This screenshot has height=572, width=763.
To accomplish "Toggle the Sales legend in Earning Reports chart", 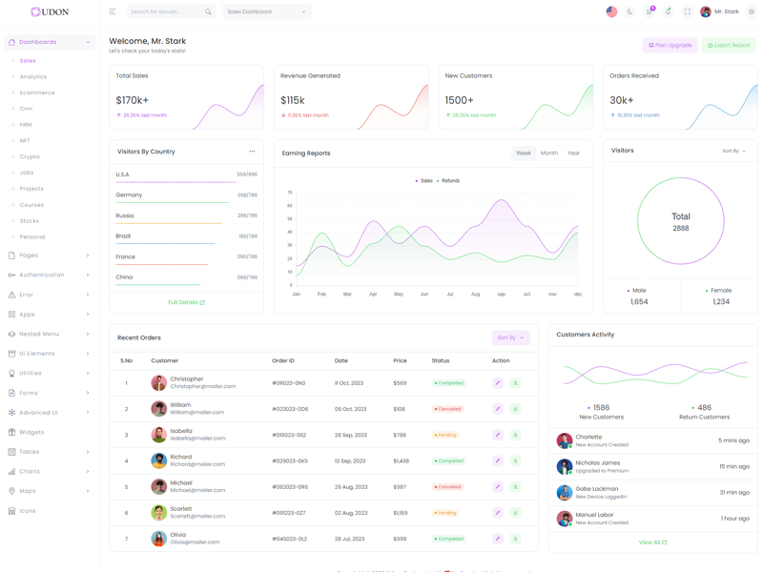I will (x=424, y=180).
